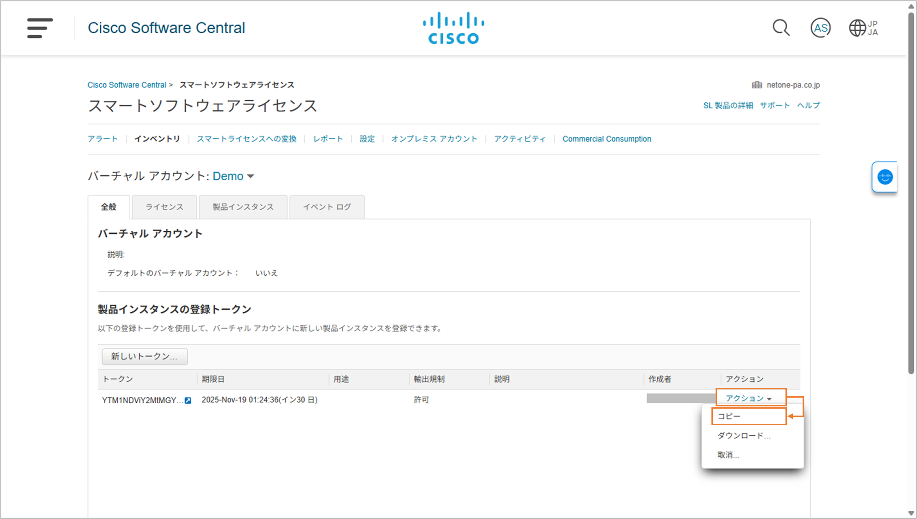
Task: Switch to the ライセンス tab
Action: click(x=164, y=207)
